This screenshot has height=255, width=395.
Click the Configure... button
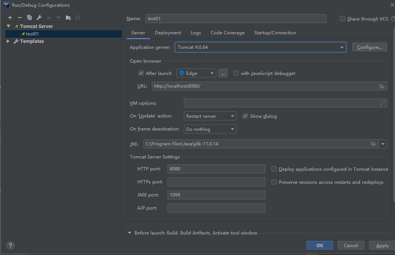pyautogui.click(x=369, y=47)
